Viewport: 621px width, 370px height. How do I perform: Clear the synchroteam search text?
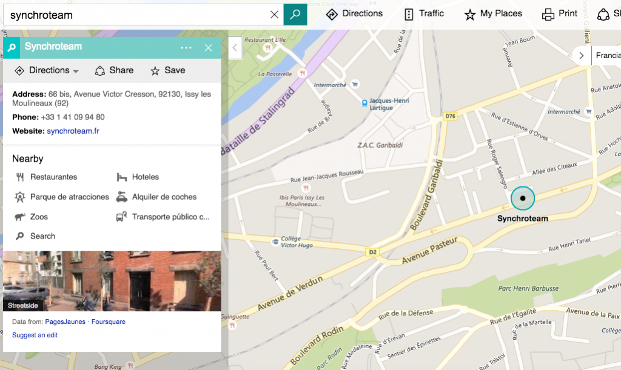(x=274, y=15)
